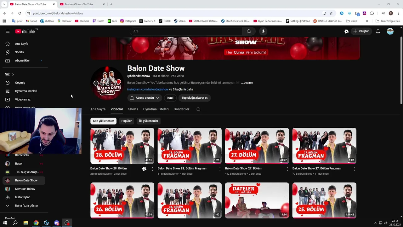Click the sparkle icon beside Oluştur

347,31
